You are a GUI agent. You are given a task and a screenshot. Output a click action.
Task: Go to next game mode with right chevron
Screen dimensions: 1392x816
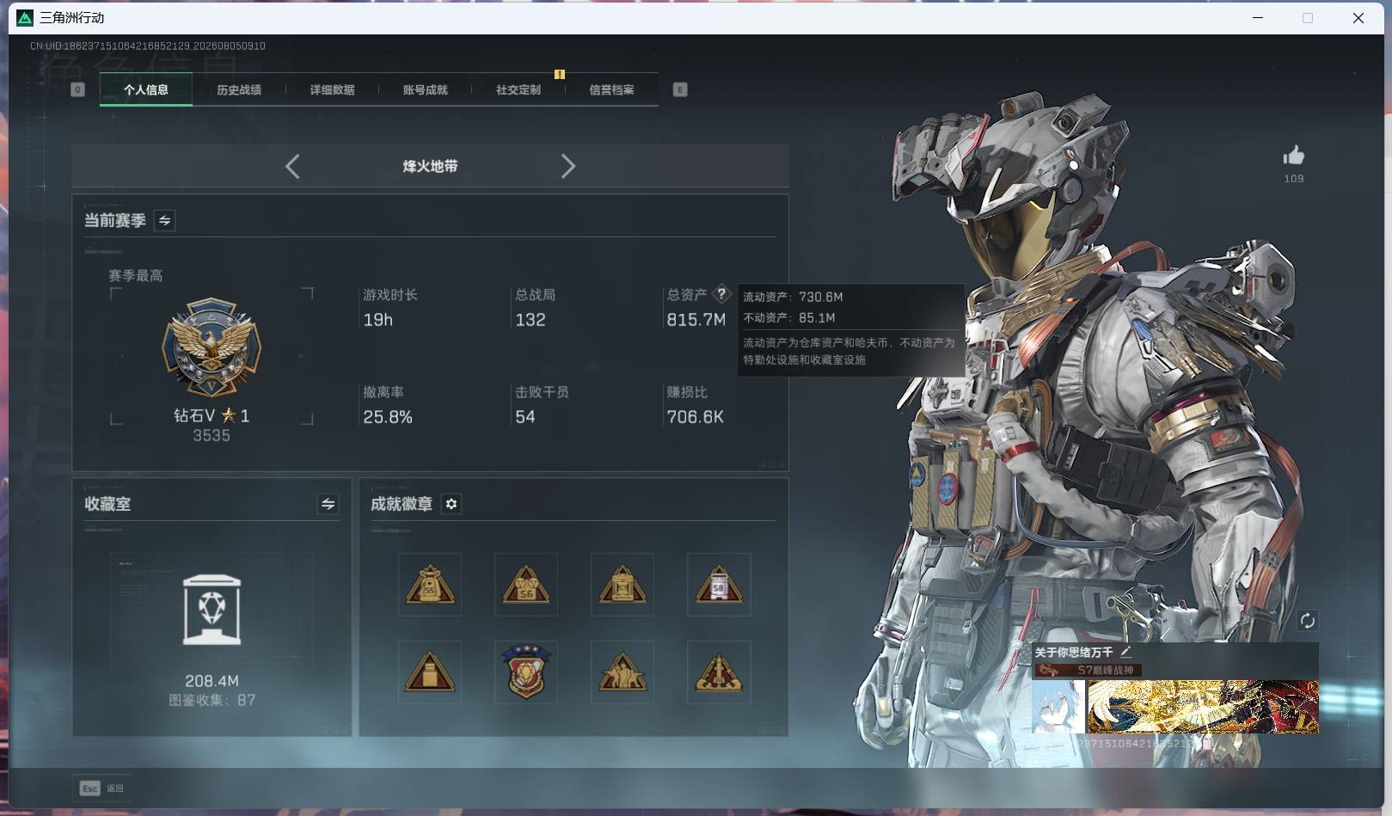(x=567, y=166)
